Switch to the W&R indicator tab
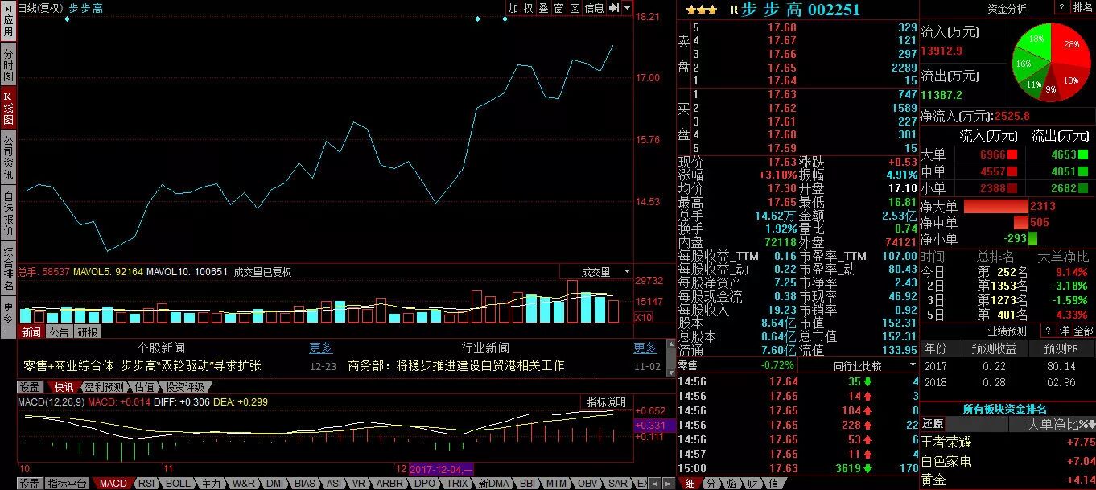Screen dimensions: 1096x490 [243, 484]
